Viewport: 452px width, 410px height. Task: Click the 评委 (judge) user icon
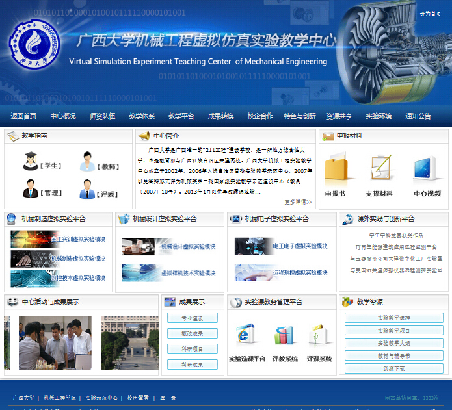click(86, 189)
